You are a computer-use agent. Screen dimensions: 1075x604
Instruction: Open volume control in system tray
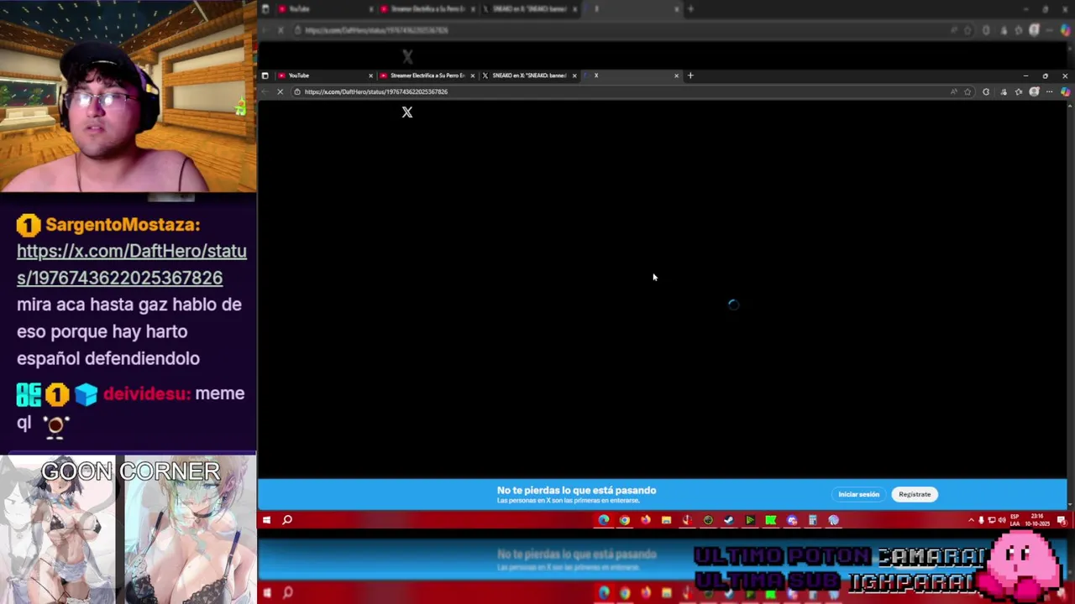point(1001,520)
